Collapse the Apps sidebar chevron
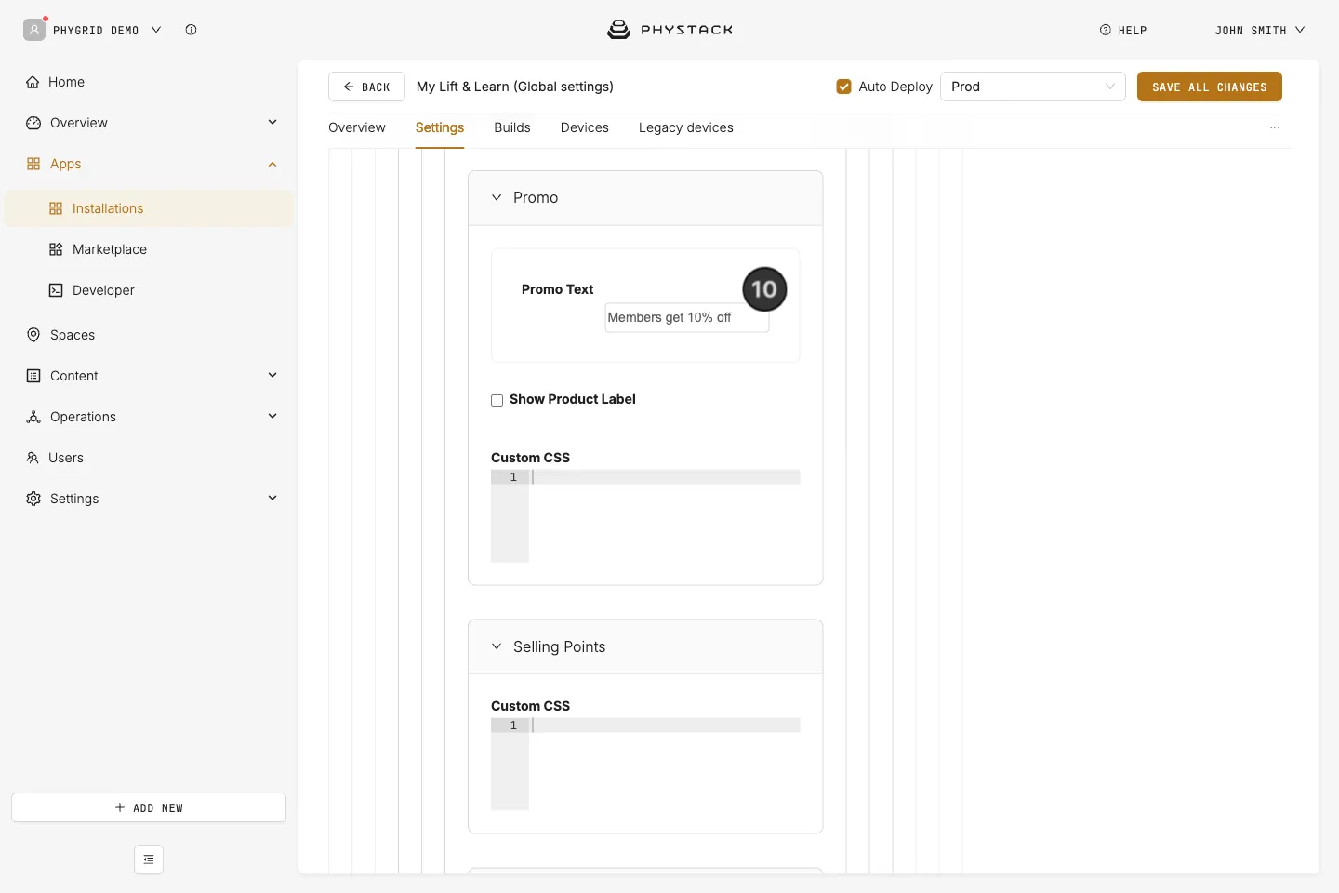Image resolution: width=1339 pixels, height=893 pixels. (272, 164)
